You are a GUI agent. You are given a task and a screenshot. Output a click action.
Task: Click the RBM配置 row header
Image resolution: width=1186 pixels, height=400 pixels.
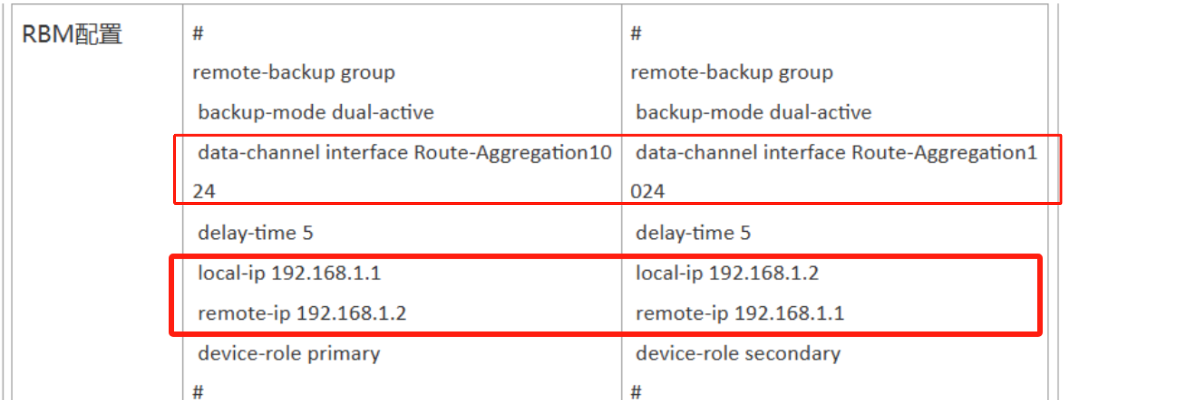click(72, 35)
